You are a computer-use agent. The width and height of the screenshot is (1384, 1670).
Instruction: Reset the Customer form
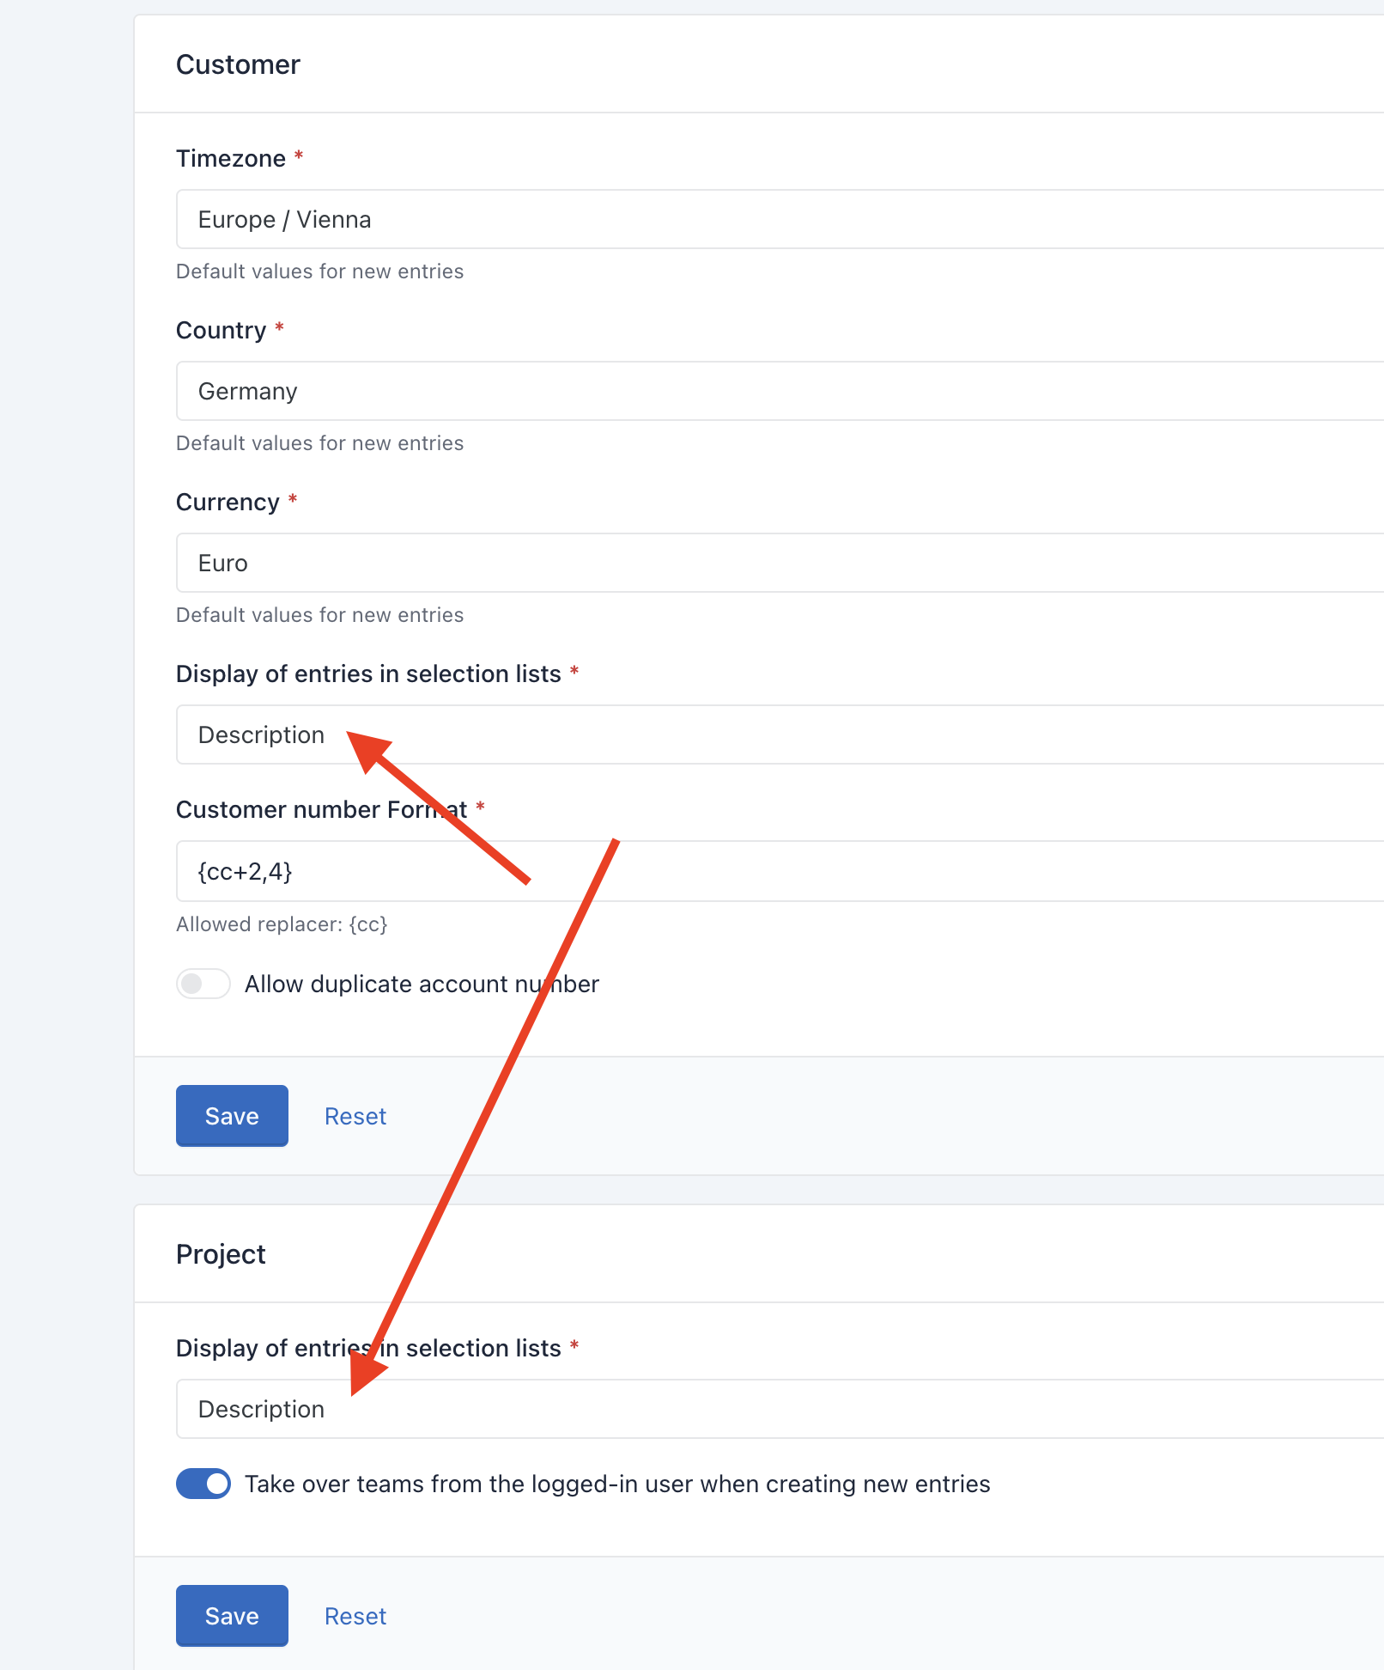[x=355, y=1115]
